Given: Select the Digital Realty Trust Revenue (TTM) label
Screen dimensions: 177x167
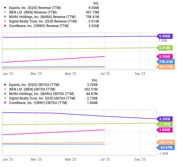Looking at the screenshot, I should 43,21.
